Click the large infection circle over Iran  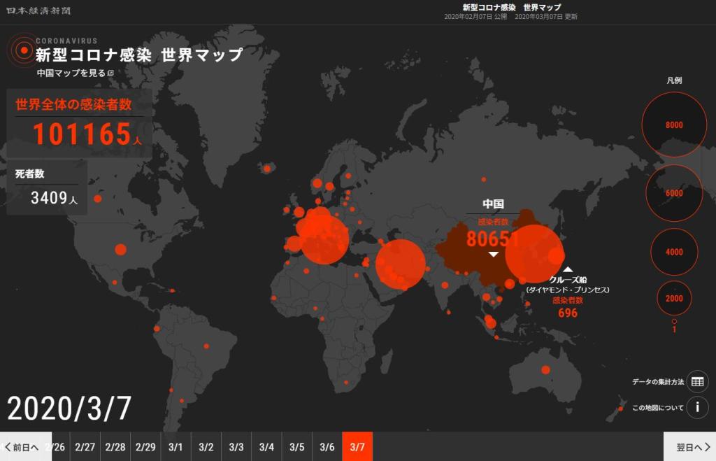(400, 264)
